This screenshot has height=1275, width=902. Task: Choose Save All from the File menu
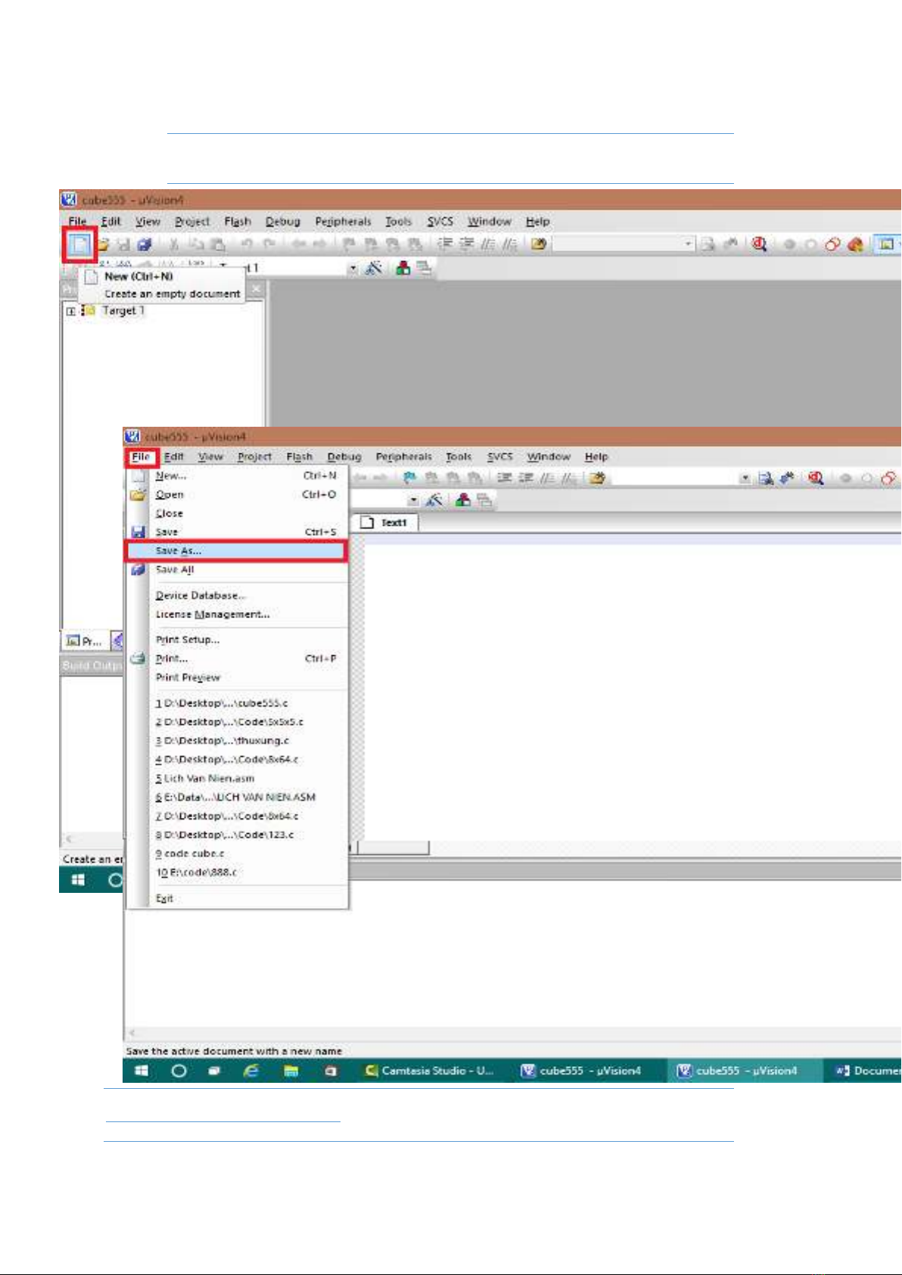[x=237, y=570]
